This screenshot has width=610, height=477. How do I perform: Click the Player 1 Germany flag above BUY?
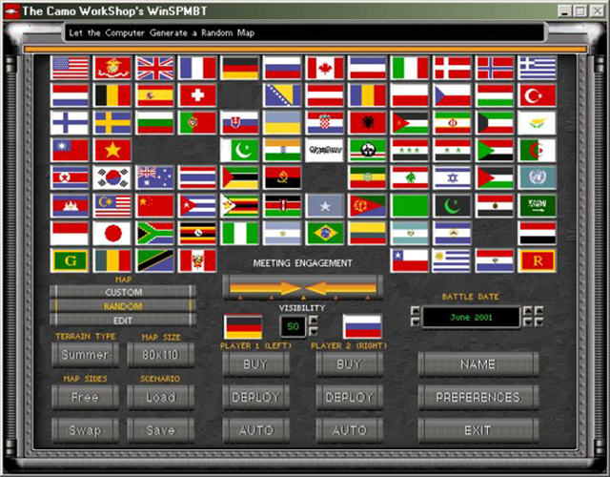(243, 326)
